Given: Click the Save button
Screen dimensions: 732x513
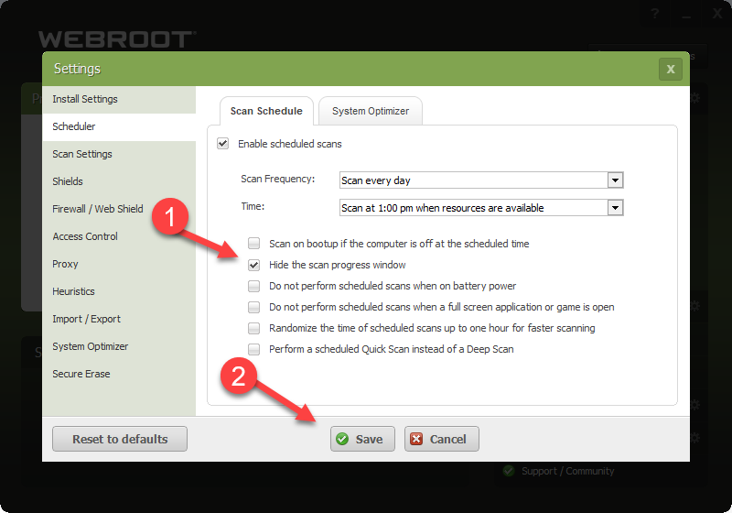Looking at the screenshot, I should click(x=362, y=439).
